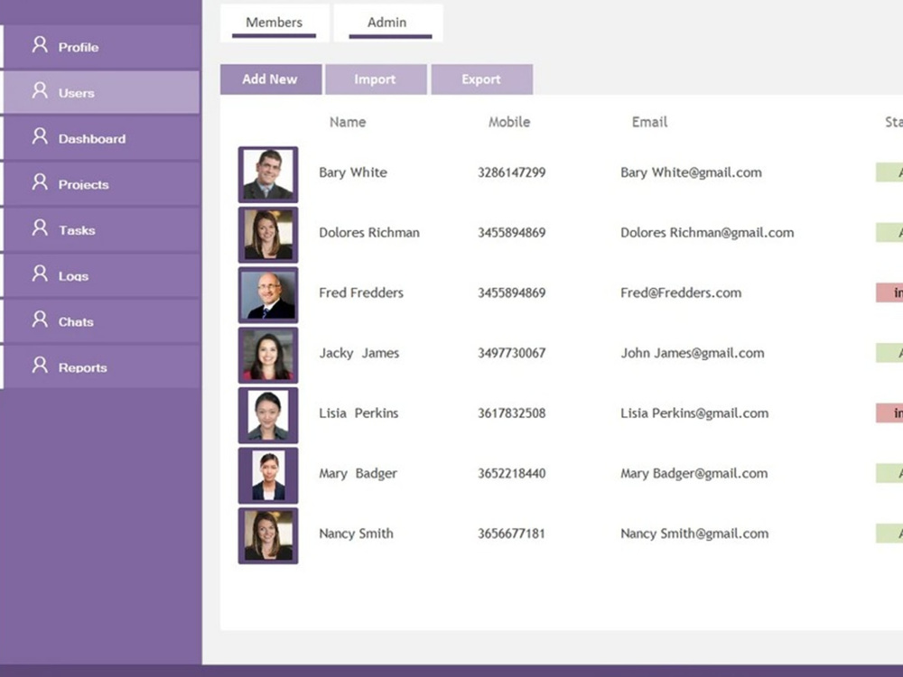Select the name Lisia Perkins
This screenshot has width=903, height=677.
pos(358,413)
